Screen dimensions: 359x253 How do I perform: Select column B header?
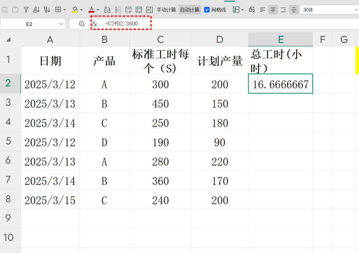[x=104, y=40]
